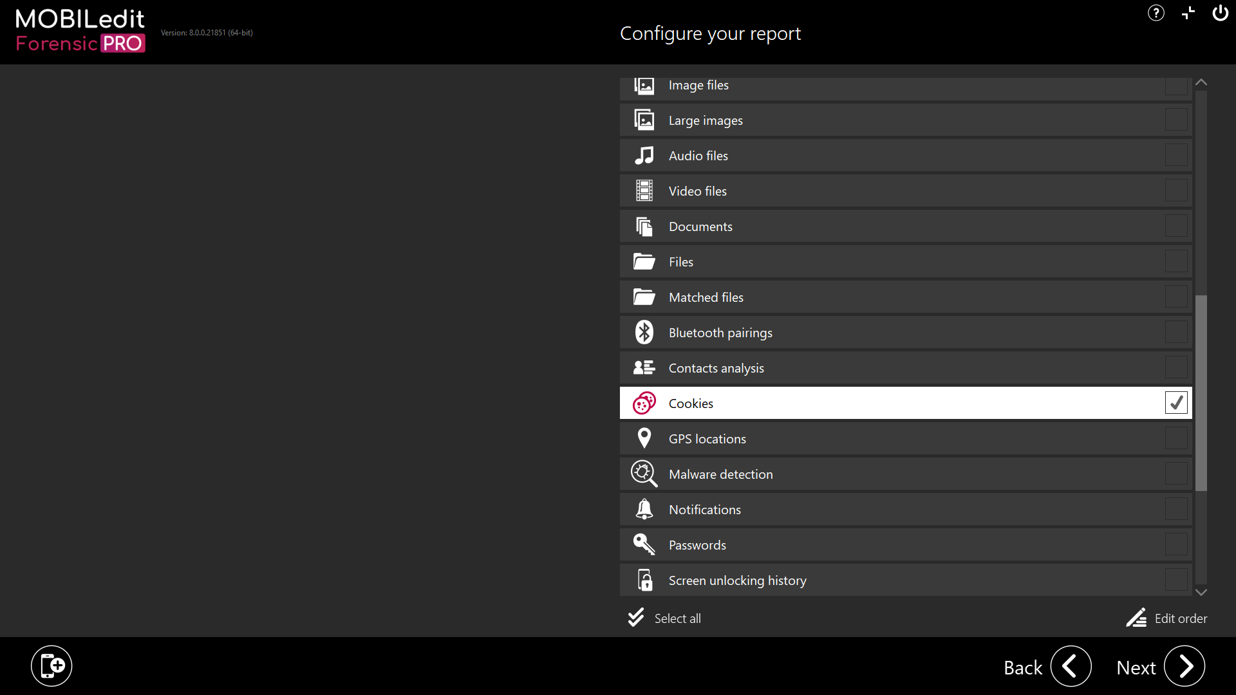1236x695 pixels.
Task: Click the collapse window icon near help
Action: [1188, 13]
